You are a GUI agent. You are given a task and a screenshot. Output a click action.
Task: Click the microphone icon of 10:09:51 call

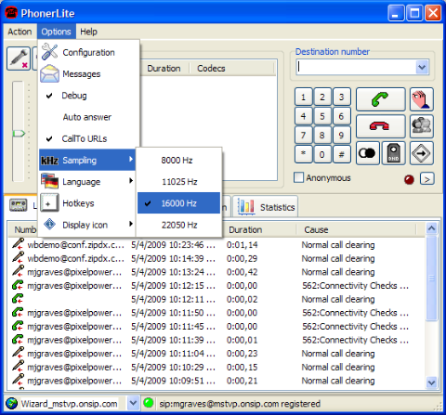[18, 380]
